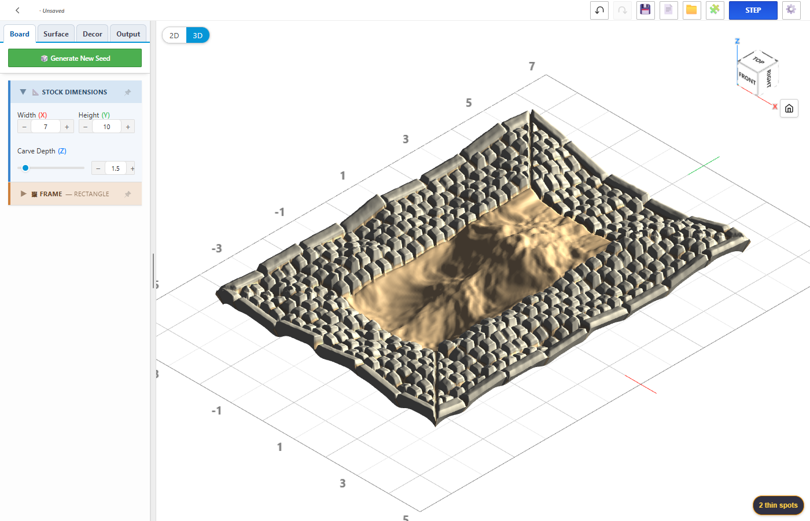
Task: Open the Board tab
Action: [x=20, y=34]
